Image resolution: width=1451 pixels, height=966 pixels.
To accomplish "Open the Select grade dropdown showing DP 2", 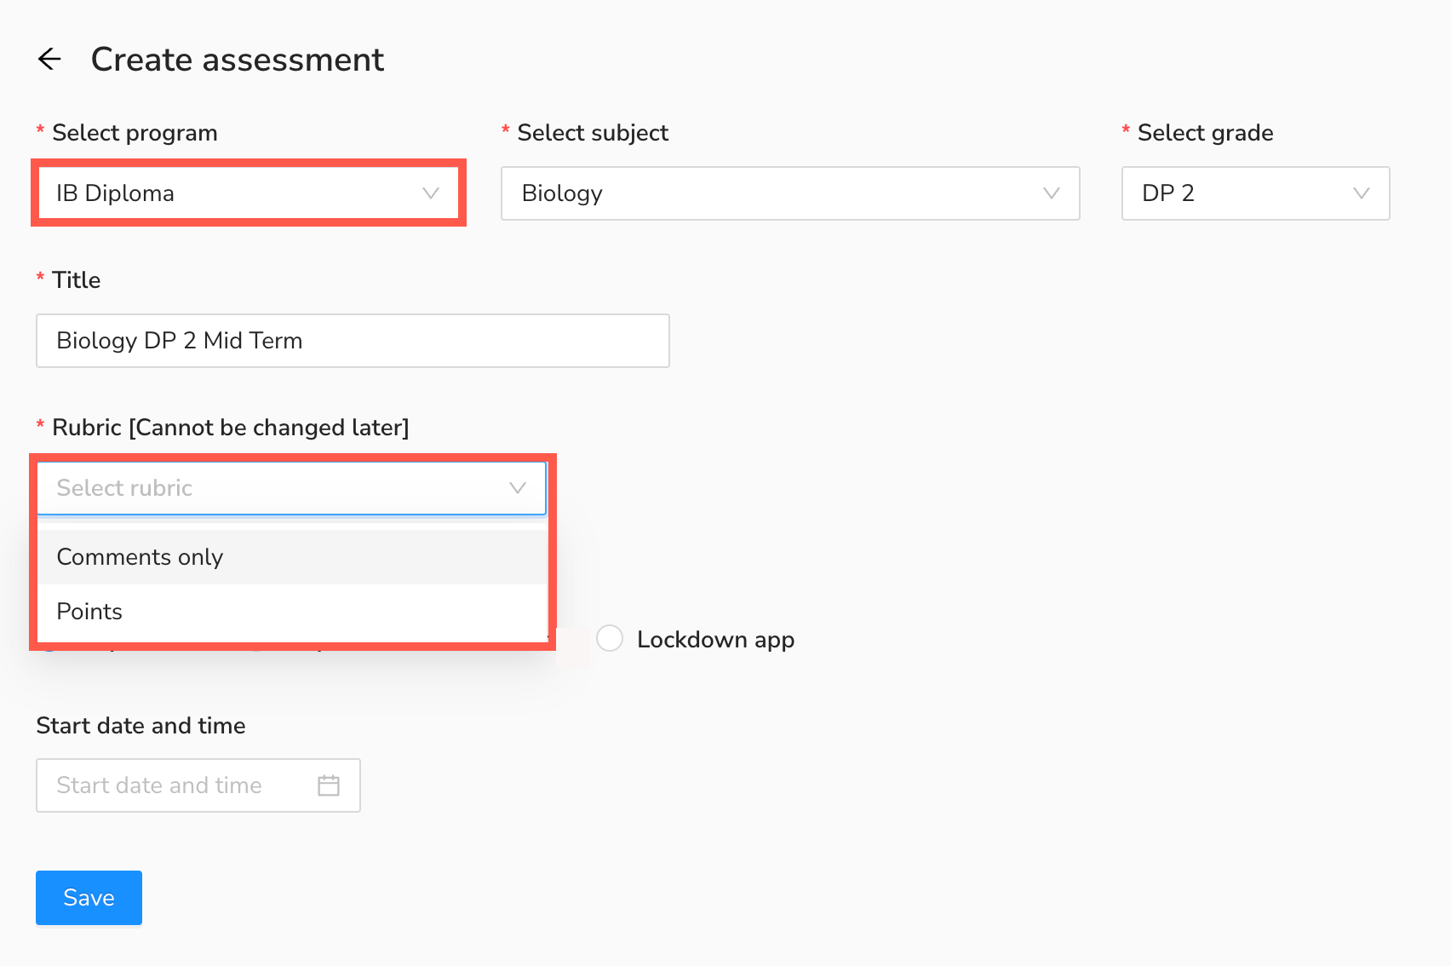I will pos(1255,193).
